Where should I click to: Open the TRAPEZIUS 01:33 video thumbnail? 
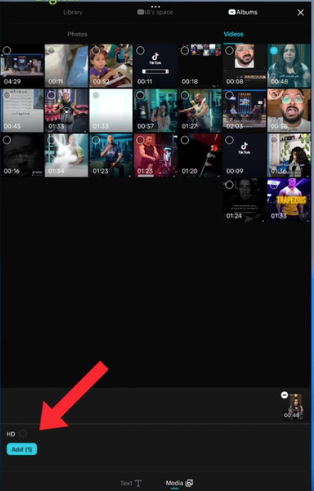tap(289, 200)
